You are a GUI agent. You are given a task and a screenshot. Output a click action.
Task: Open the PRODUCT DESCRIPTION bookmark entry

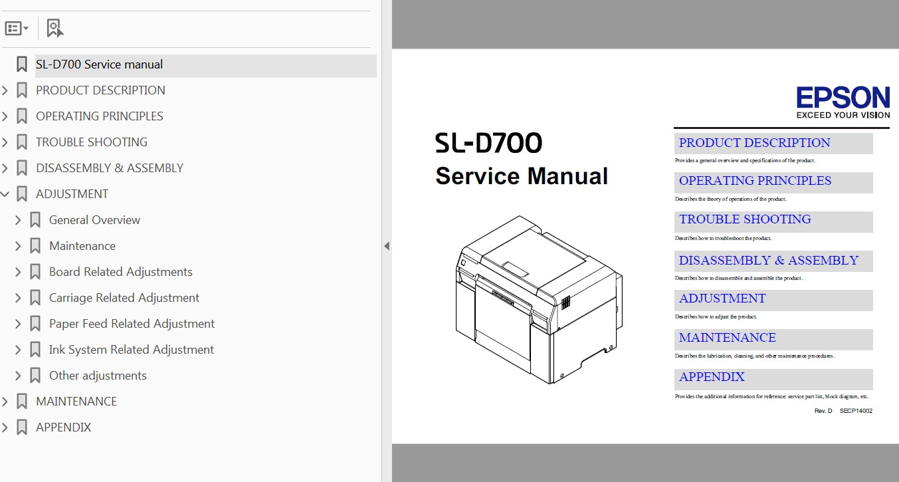[100, 90]
